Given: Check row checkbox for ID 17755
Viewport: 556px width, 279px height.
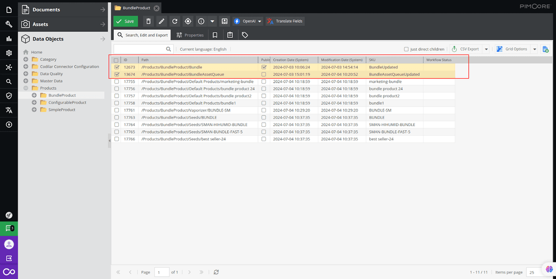Looking at the screenshot, I should click(117, 81).
